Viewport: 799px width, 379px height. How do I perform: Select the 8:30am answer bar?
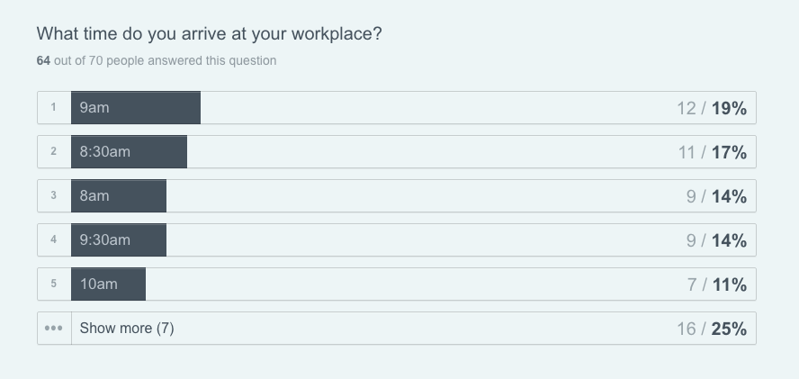click(129, 152)
